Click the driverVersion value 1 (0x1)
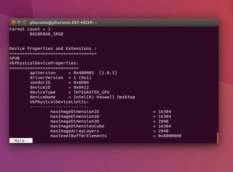The width and height of the screenshot is (233, 172). 82,78
